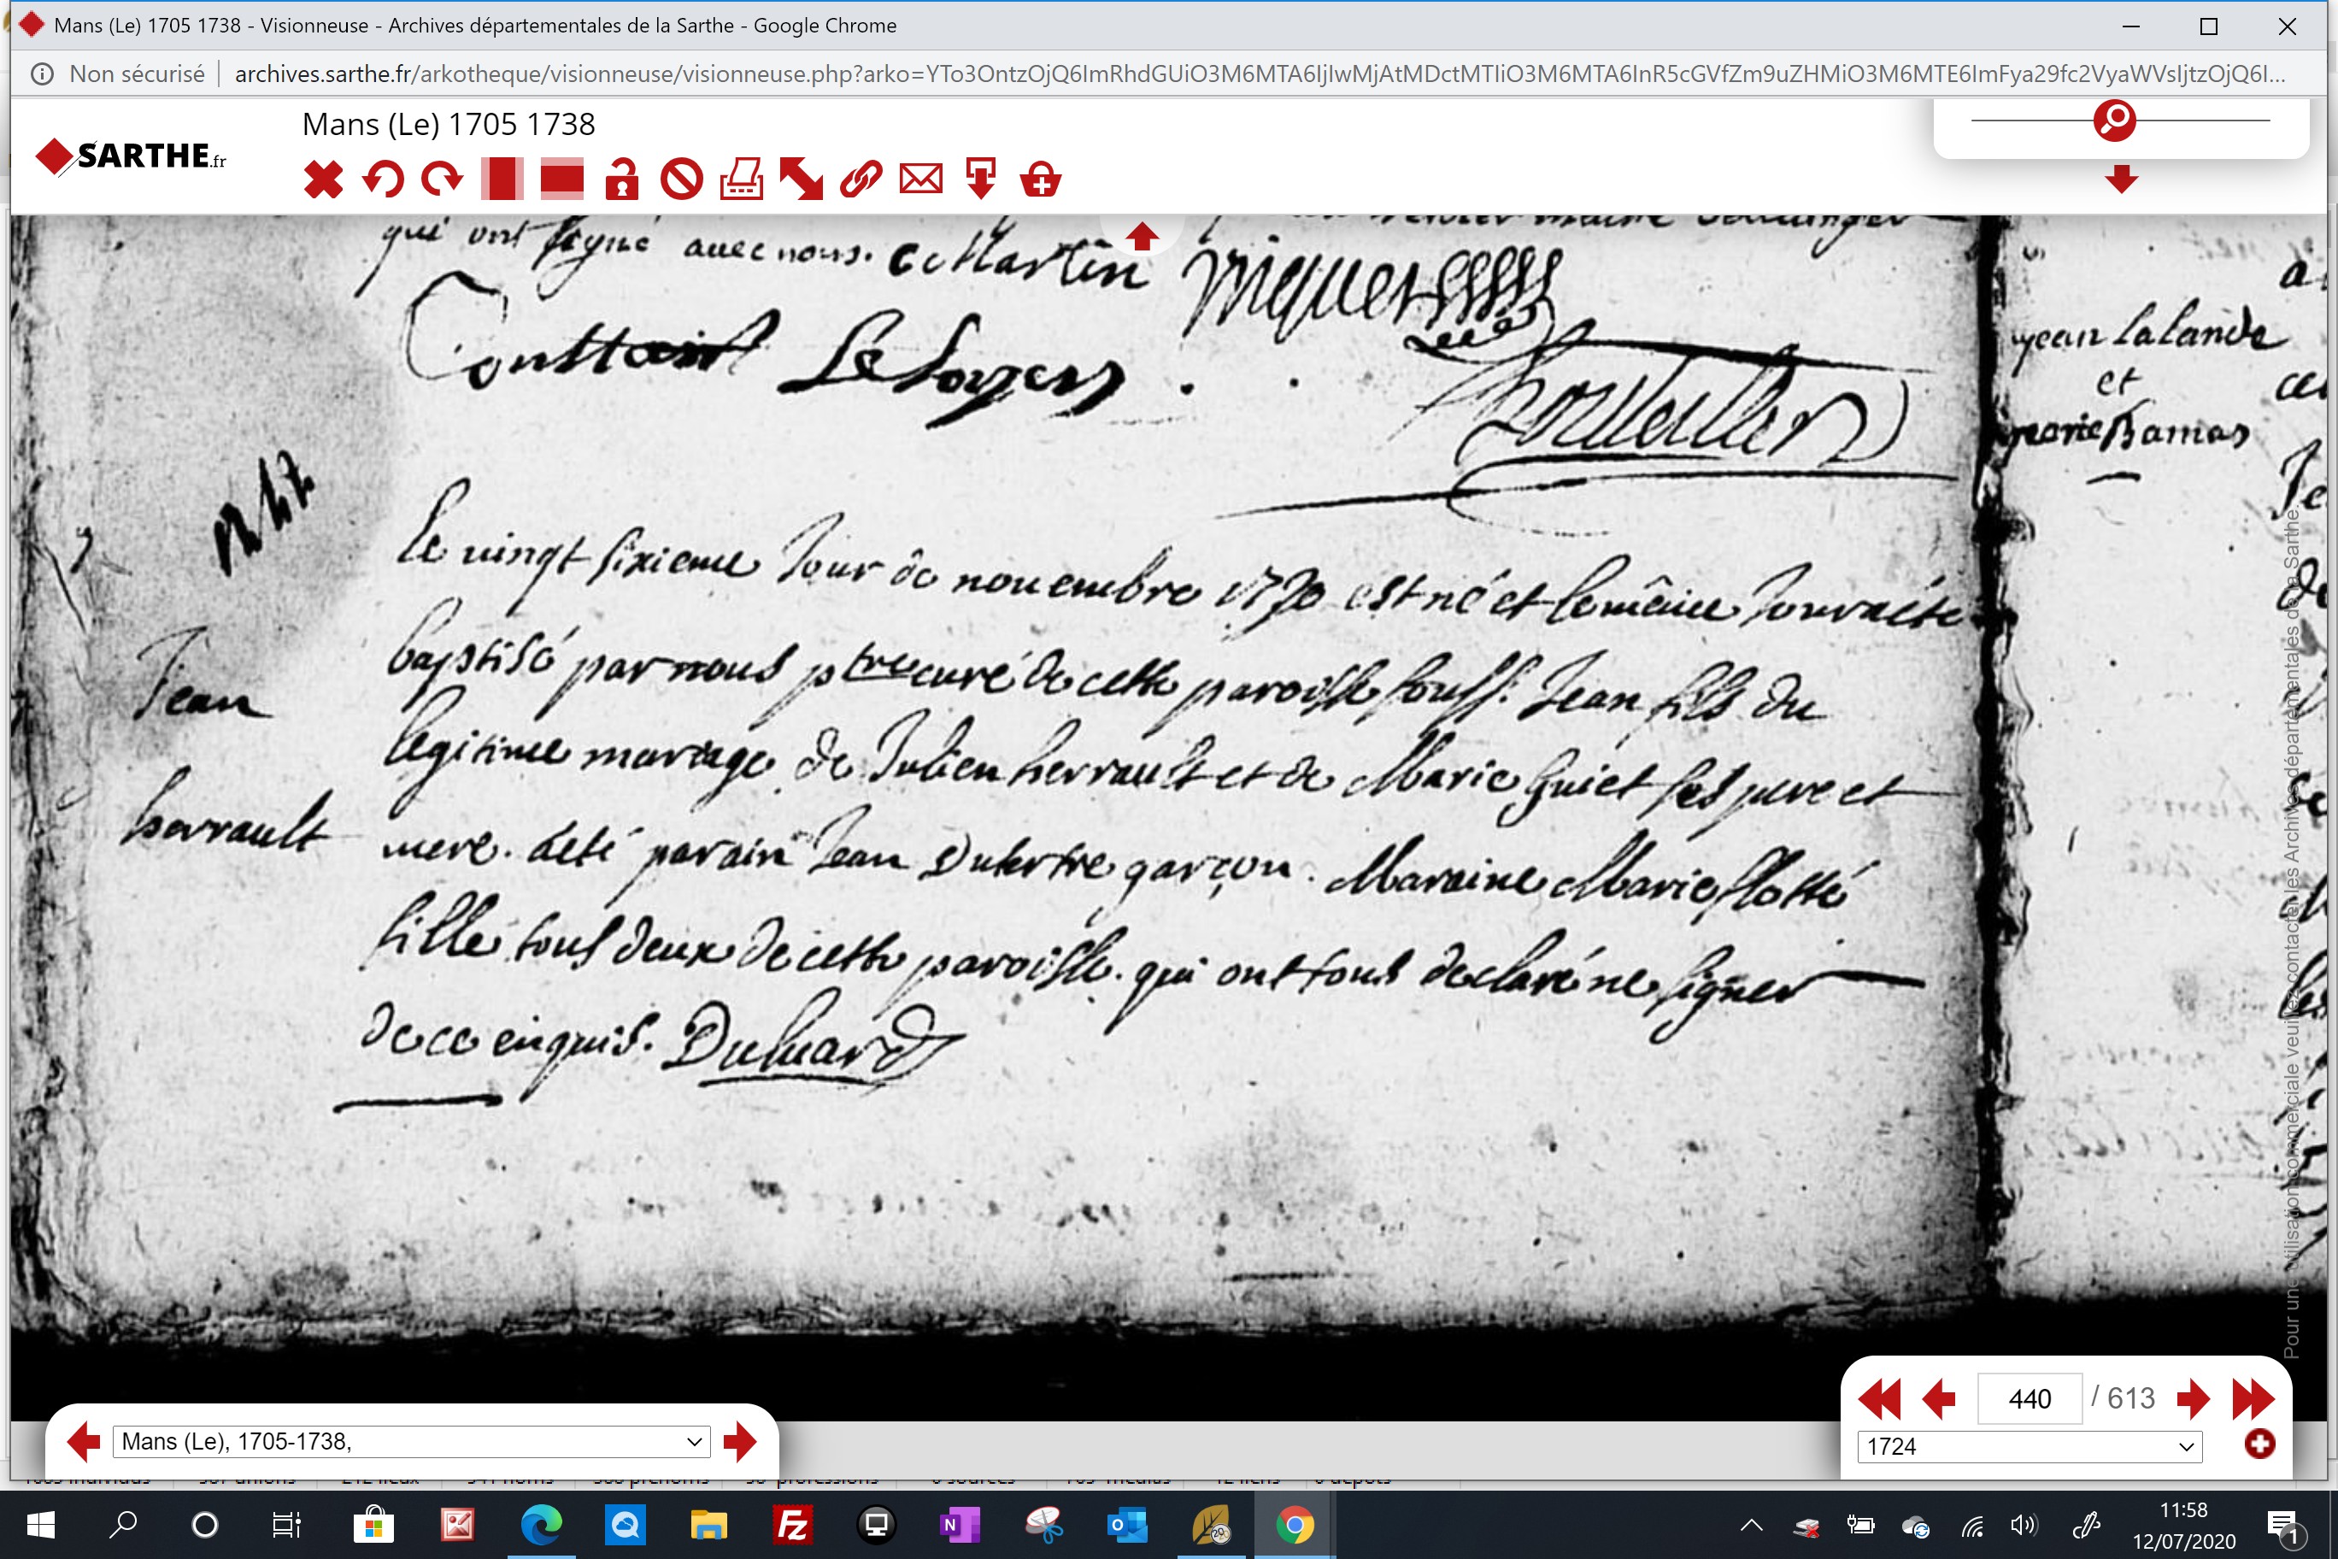
Task: Open the Mans (Le), 1705-1738 register dropdown
Action: pyautogui.click(x=412, y=1442)
